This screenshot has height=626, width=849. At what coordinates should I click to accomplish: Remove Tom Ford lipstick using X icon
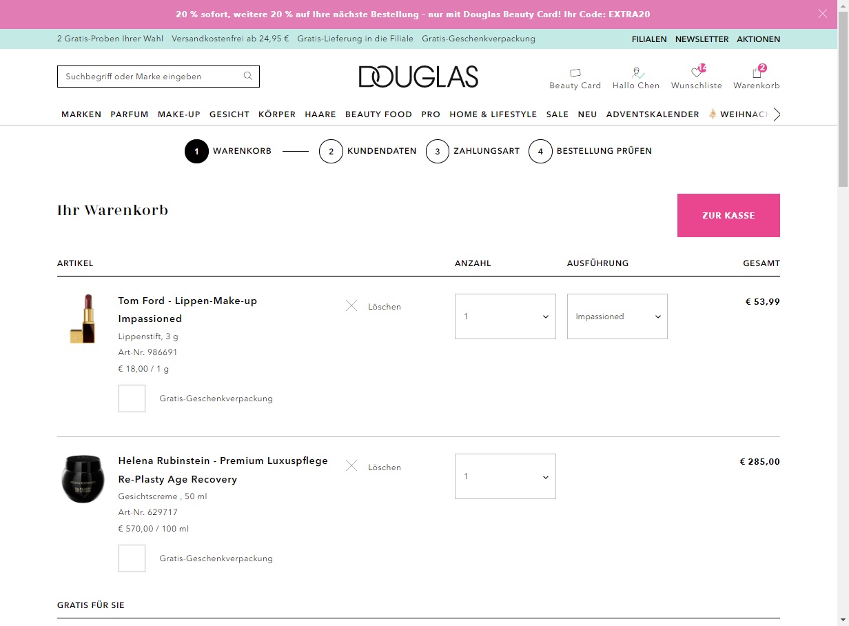[351, 305]
